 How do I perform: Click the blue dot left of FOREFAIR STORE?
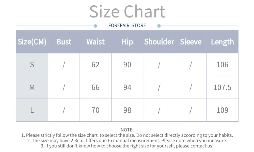[x=96, y=26]
